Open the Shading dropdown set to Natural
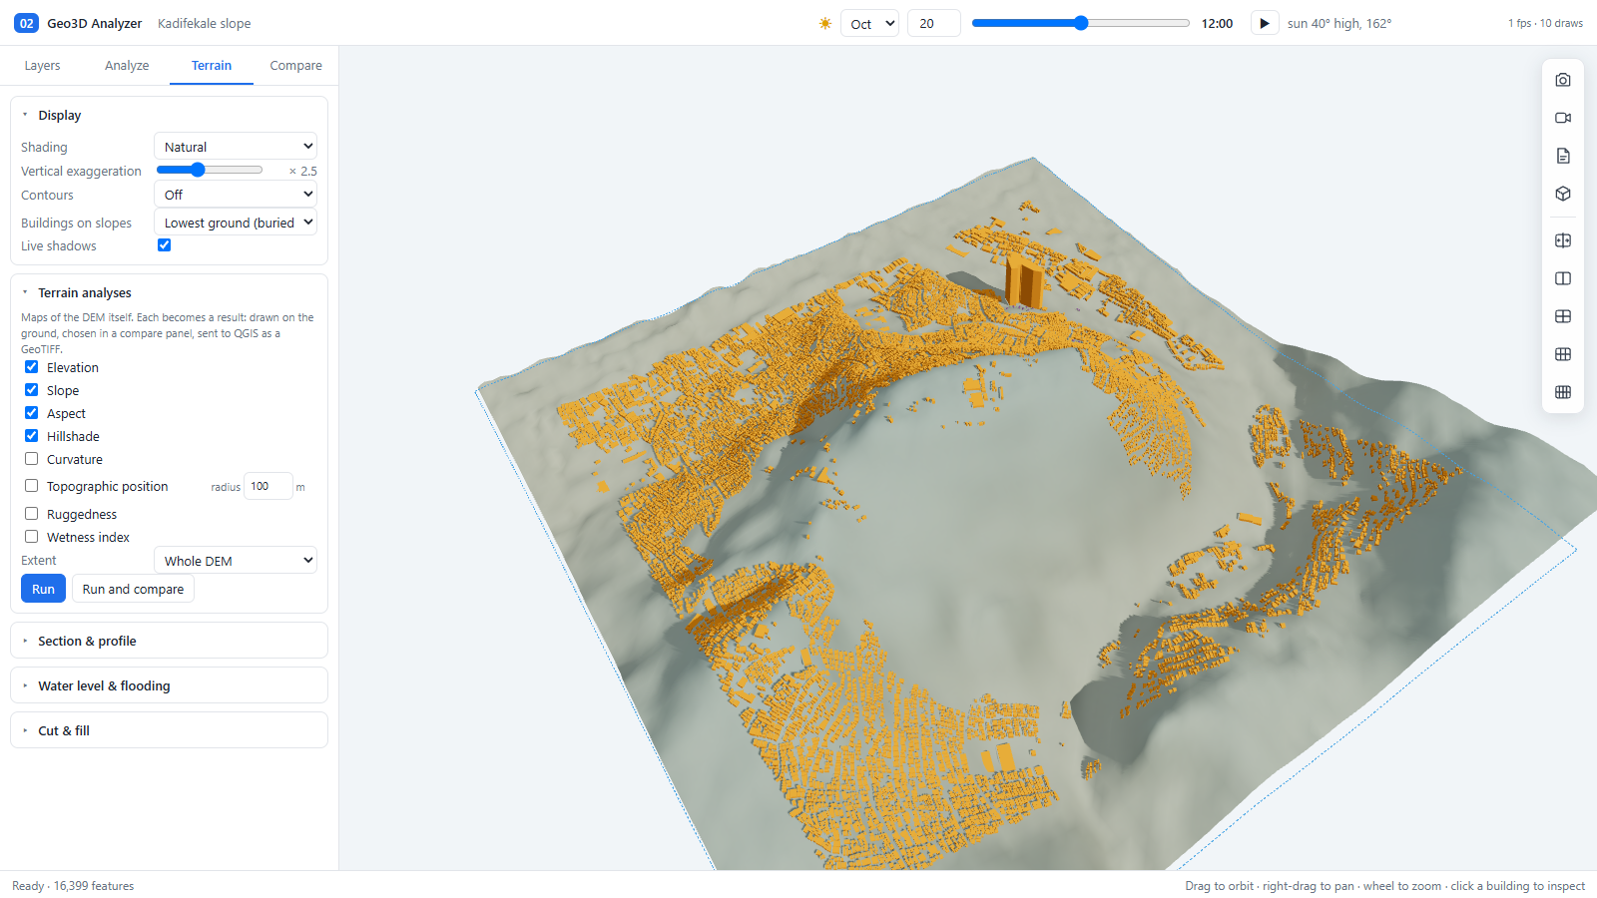Screen dimensions: 1597x898 236,147
